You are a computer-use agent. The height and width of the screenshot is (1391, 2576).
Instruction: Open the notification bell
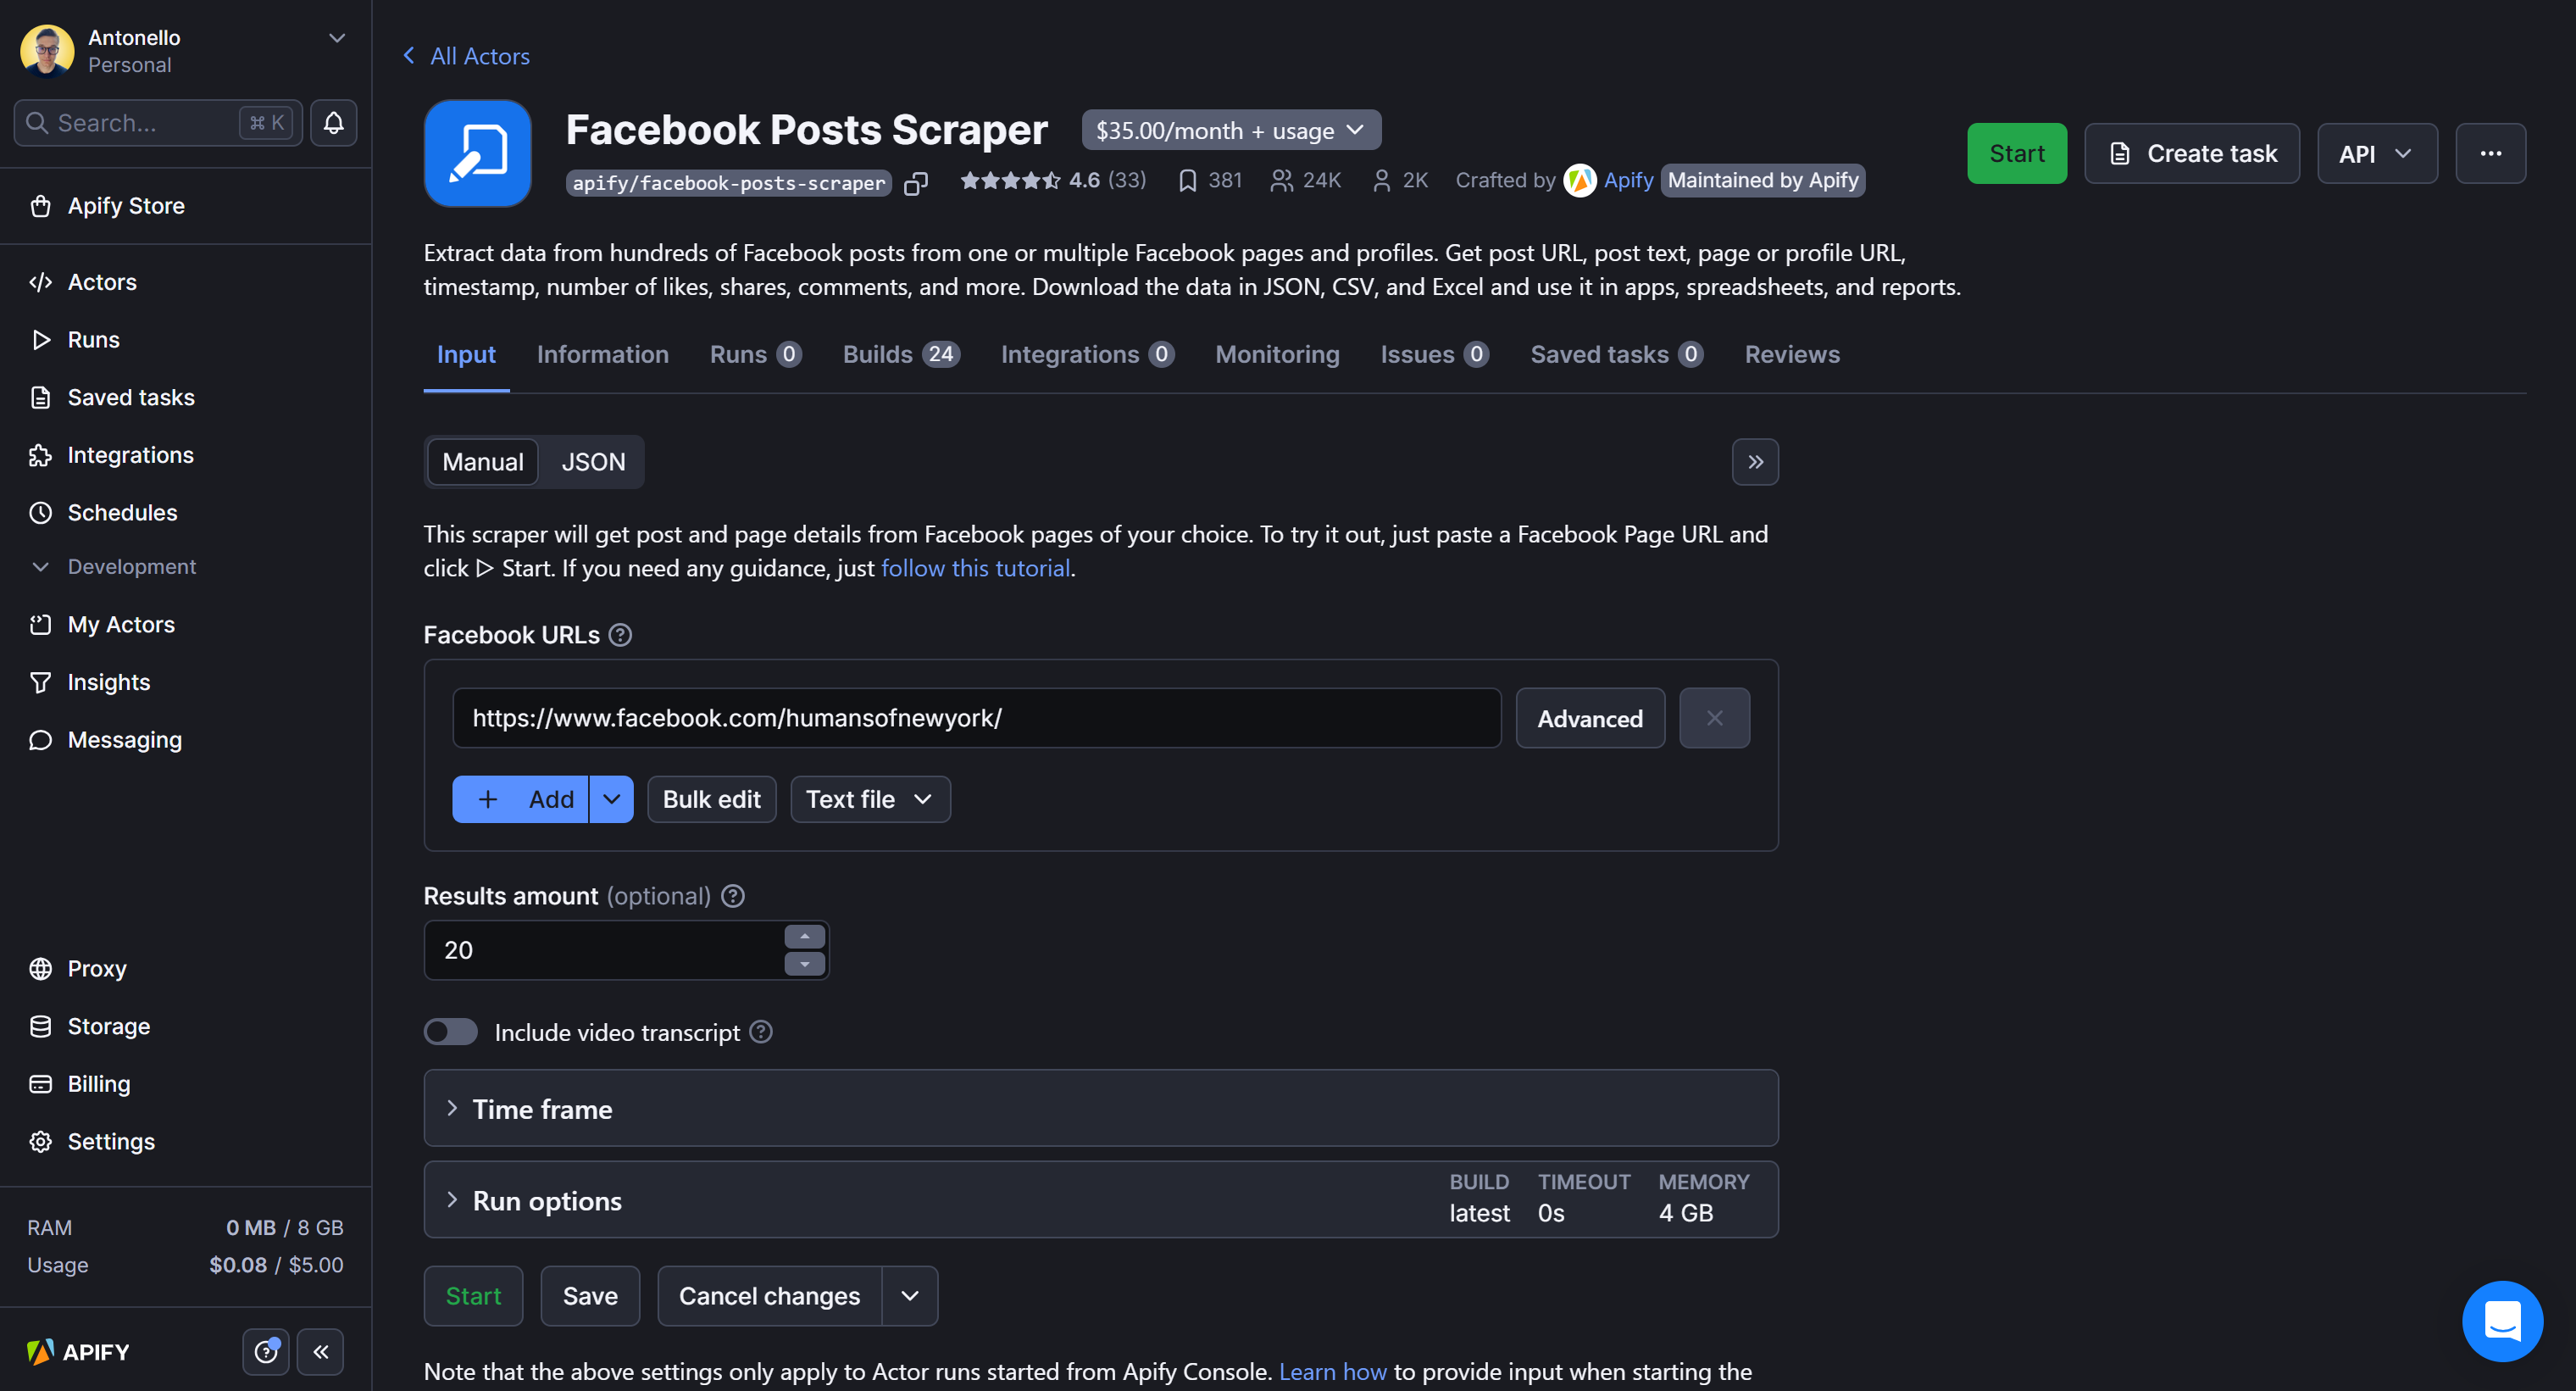pyautogui.click(x=333, y=122)
